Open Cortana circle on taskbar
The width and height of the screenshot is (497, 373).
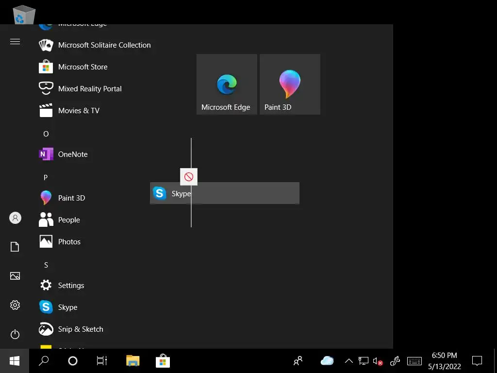(x=73, y=361)
